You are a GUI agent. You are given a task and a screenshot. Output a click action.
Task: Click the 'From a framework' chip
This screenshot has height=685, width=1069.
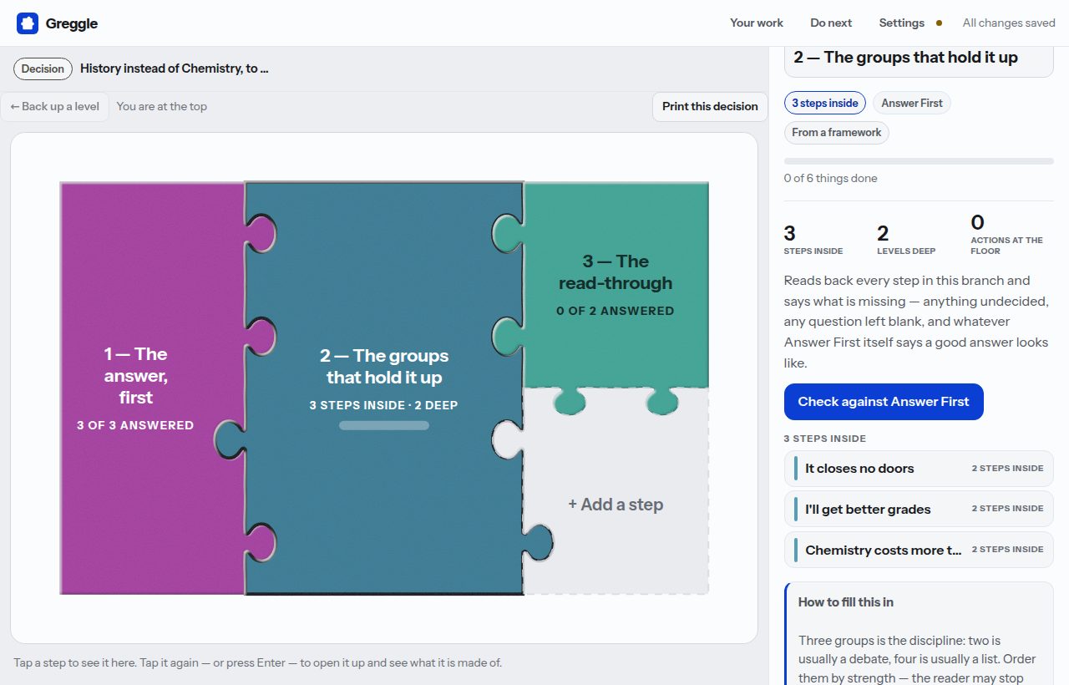837,132
